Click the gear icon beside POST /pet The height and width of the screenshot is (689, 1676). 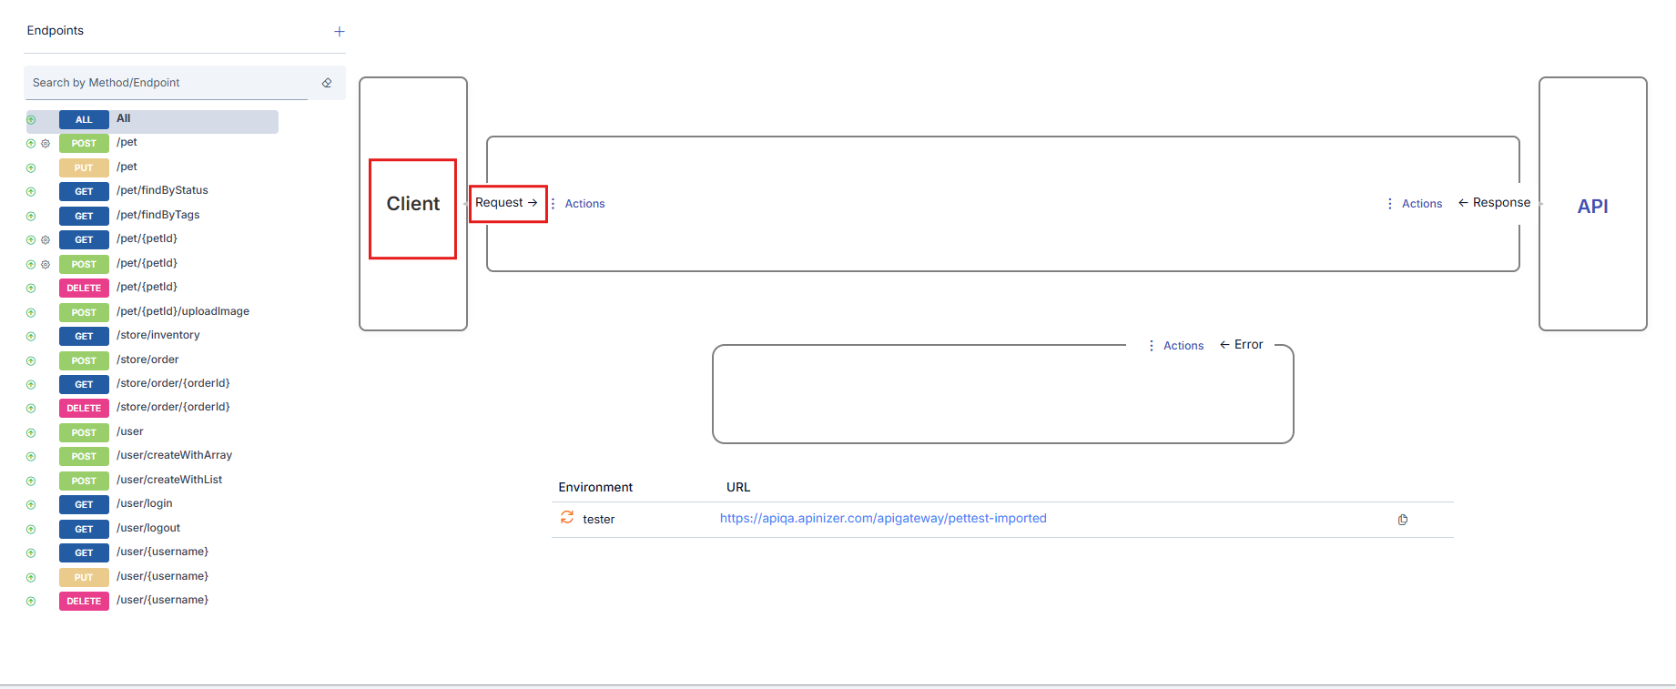tap(46, 144)
